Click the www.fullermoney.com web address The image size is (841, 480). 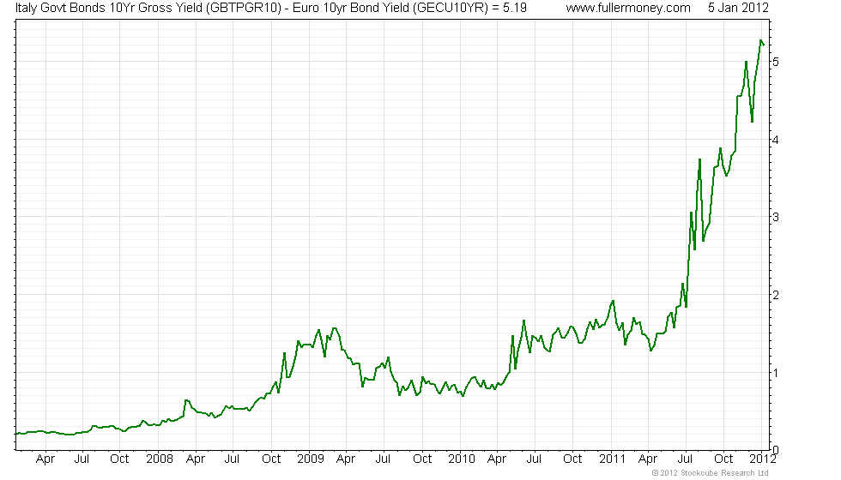(628, 8)
